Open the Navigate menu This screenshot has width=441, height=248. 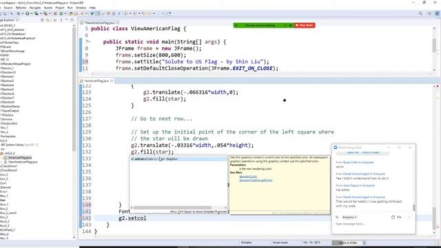tap(35, 8)
